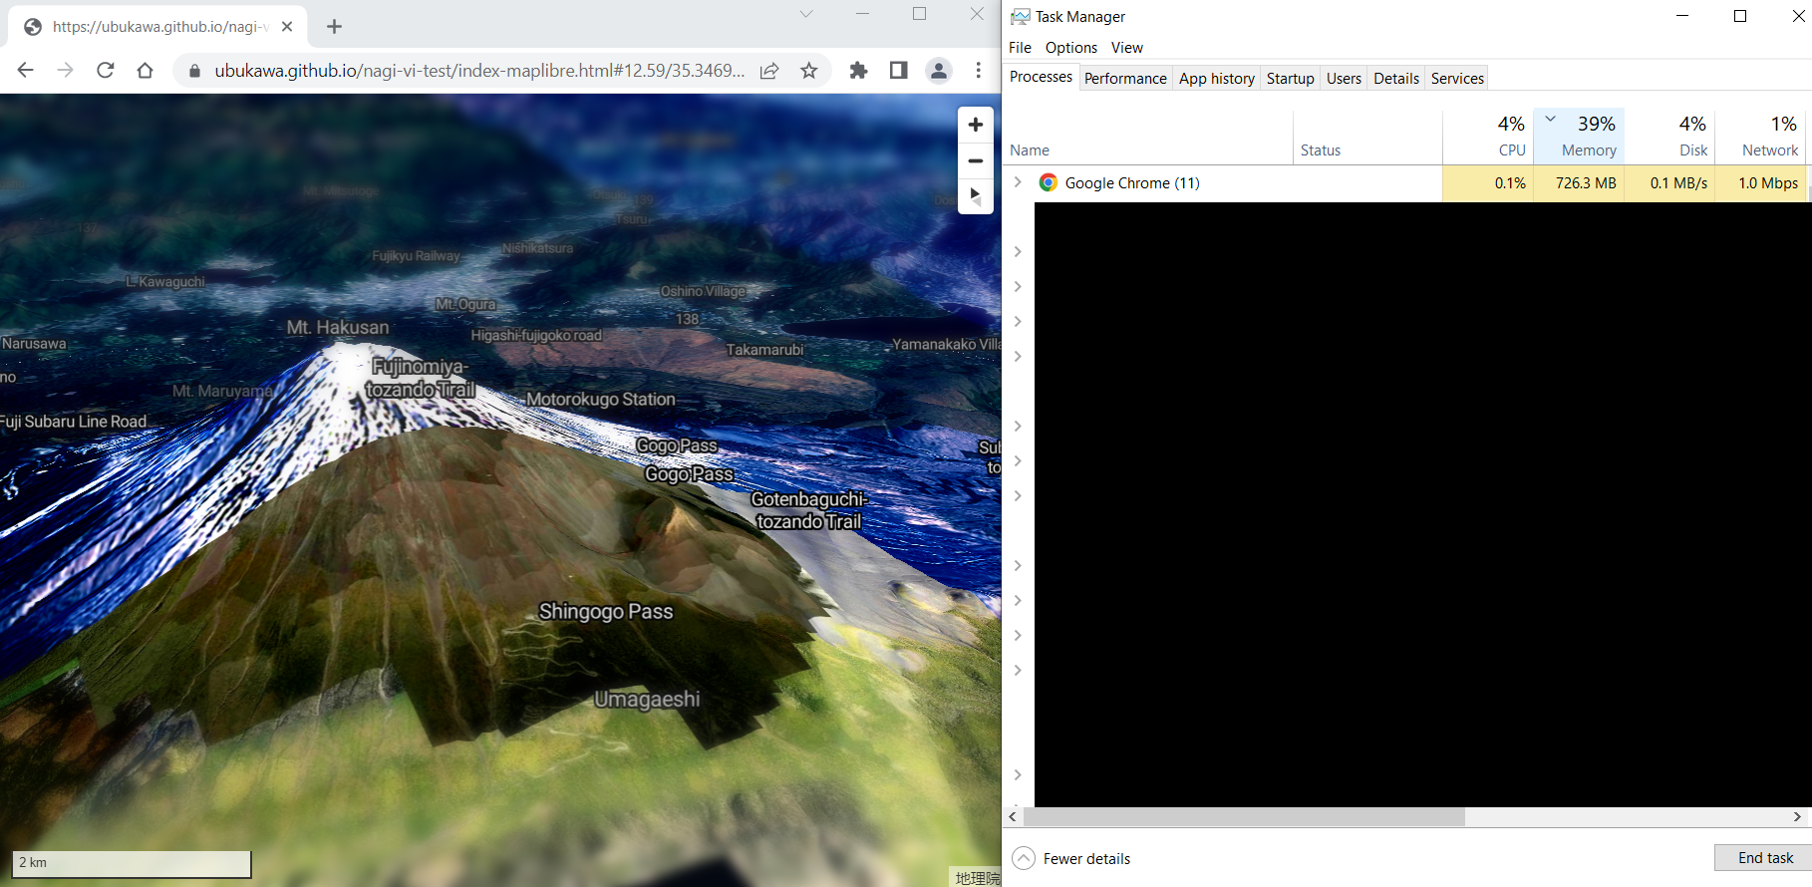Open a new Chrome tab
1812x887 pixels.
tap(335, 27)
